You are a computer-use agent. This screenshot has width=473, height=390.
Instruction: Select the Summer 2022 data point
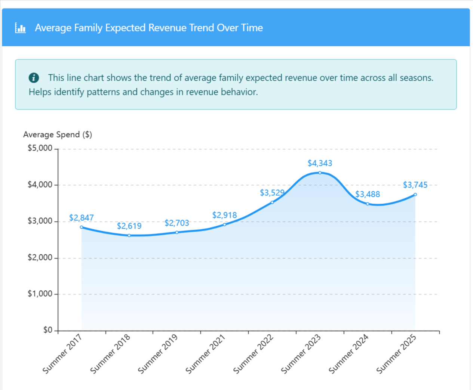point(272,202)
